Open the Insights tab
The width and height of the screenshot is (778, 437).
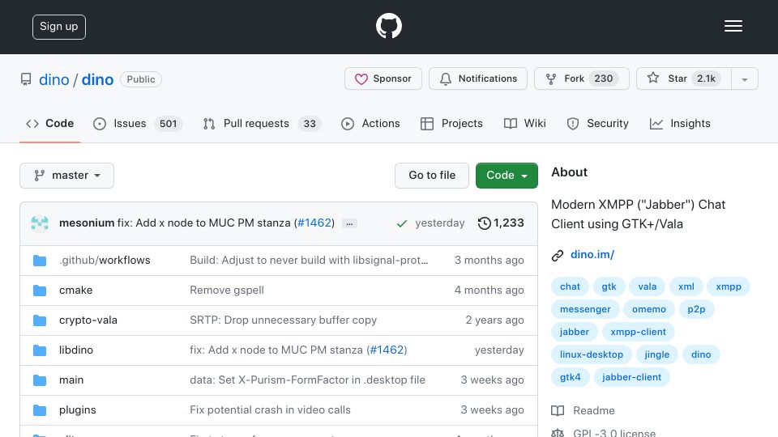tap(680, 123)
